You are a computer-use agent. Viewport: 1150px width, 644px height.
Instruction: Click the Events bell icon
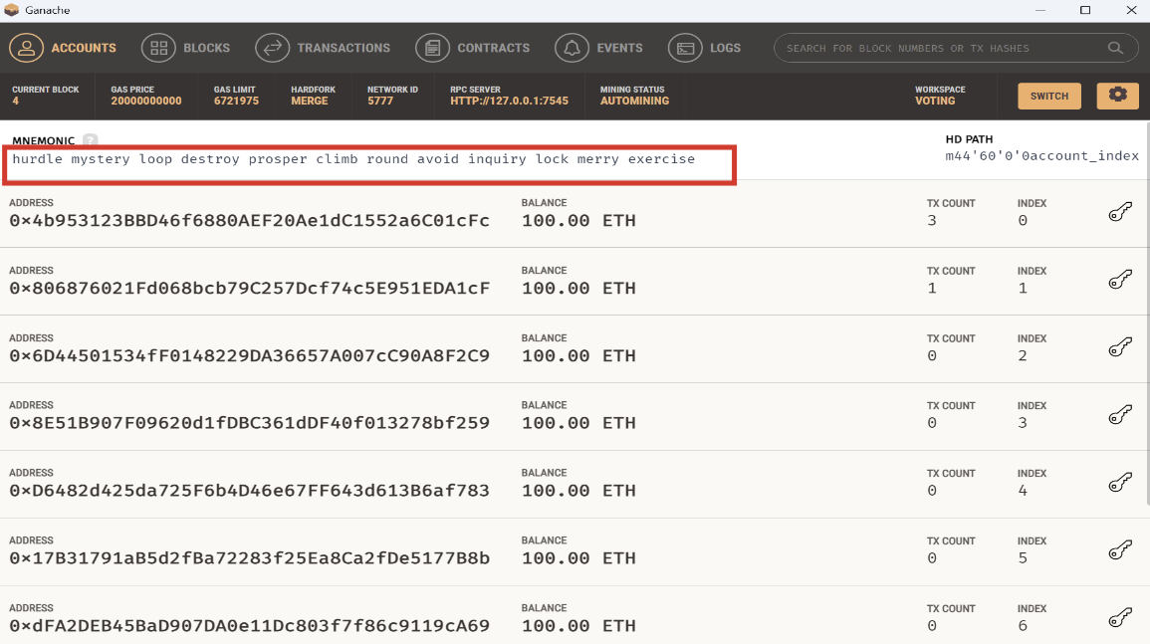(x=573, y=49)
